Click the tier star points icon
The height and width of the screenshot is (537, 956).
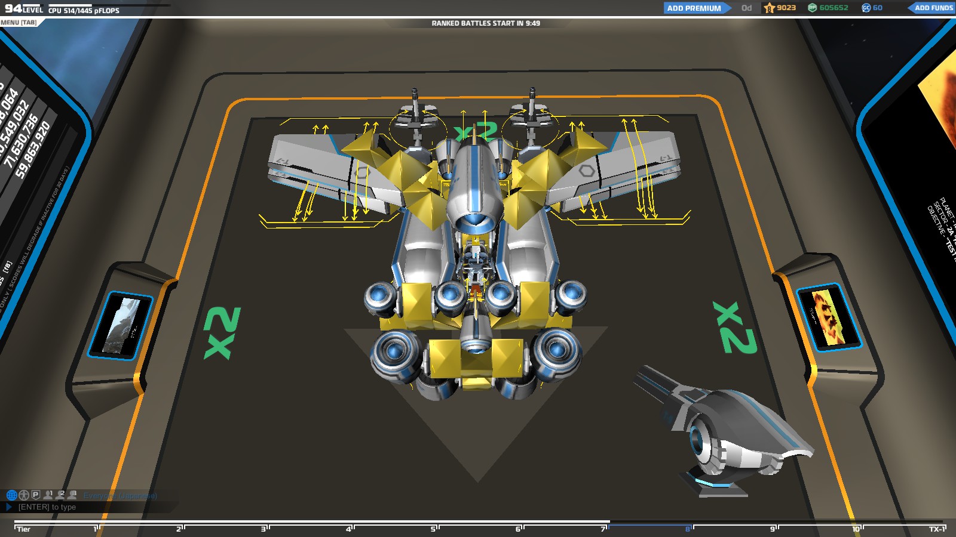pos(770,8)
